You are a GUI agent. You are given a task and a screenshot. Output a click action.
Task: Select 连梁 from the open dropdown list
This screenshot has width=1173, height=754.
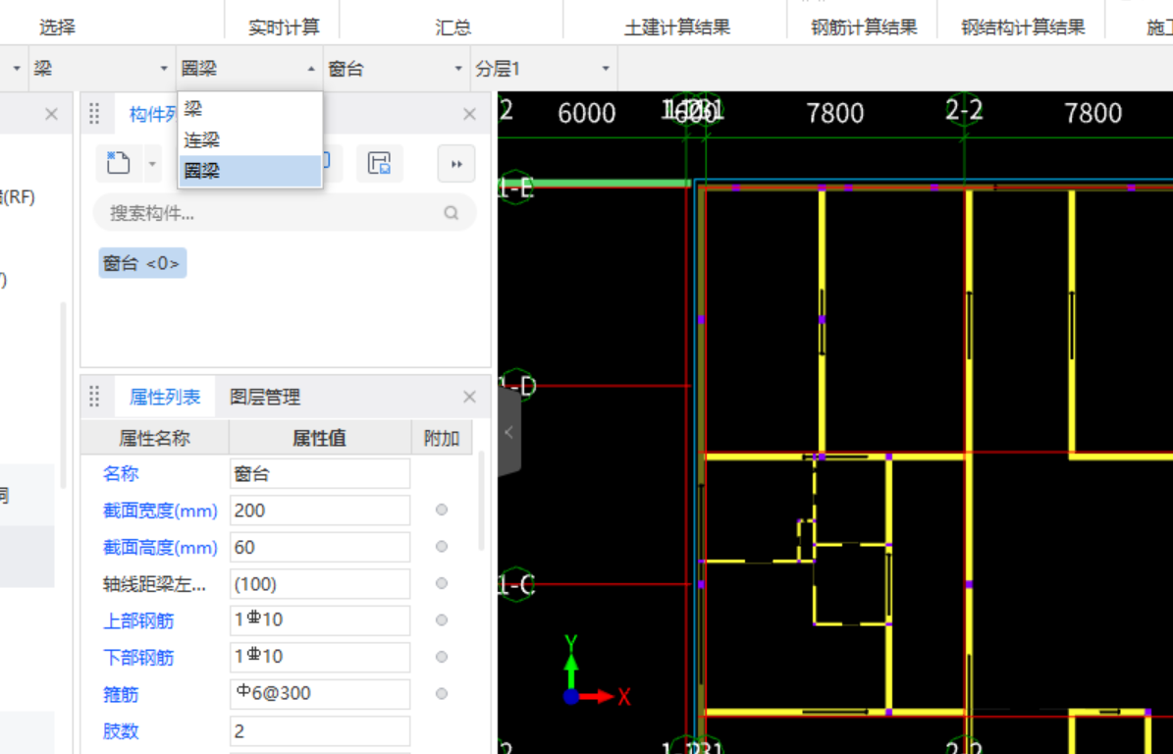250,139
